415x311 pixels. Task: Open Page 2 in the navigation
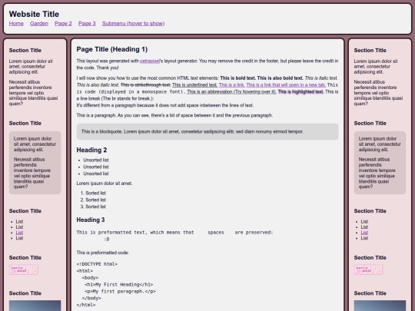point(63,24)
